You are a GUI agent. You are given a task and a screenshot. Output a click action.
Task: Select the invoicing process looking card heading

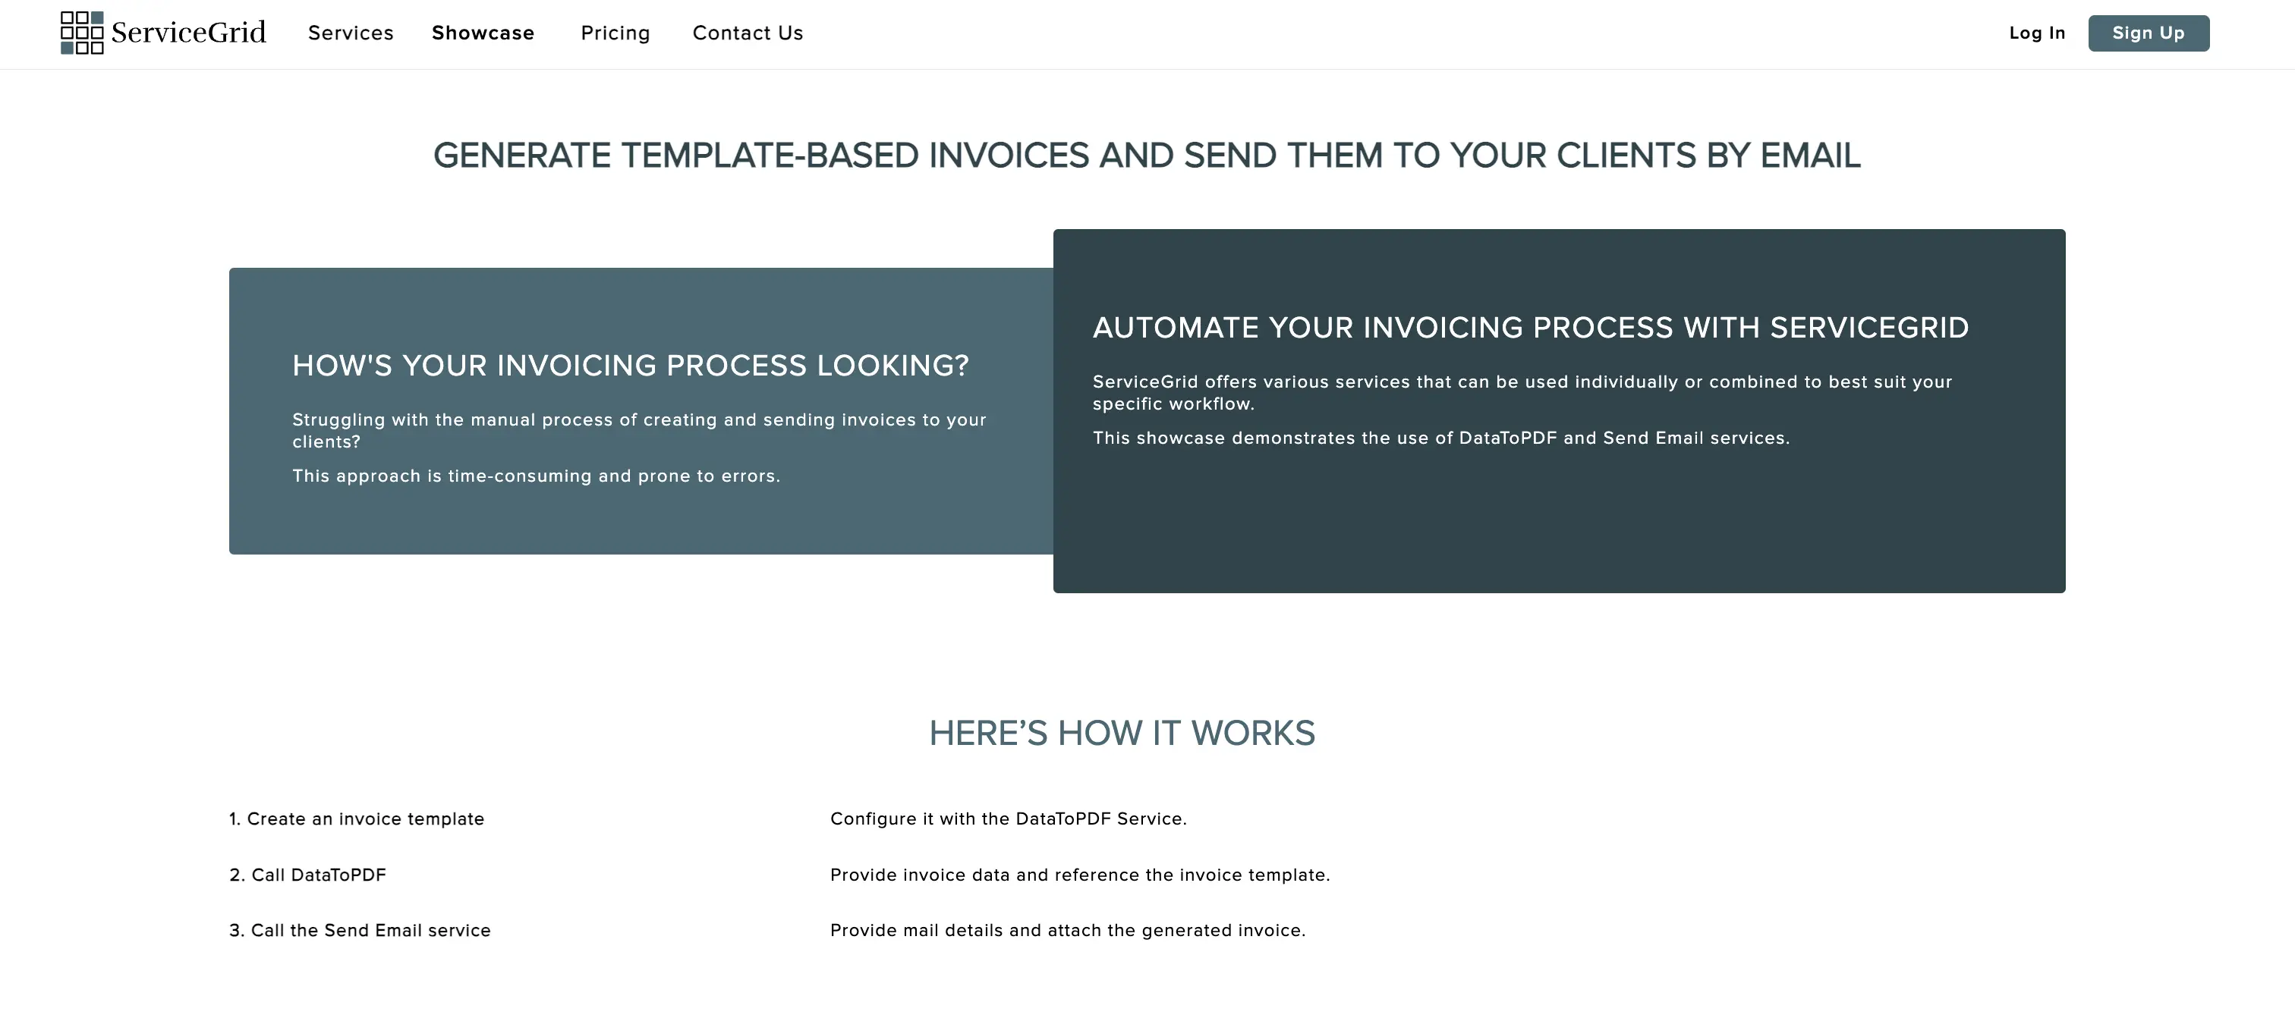[x=630, y=366]
